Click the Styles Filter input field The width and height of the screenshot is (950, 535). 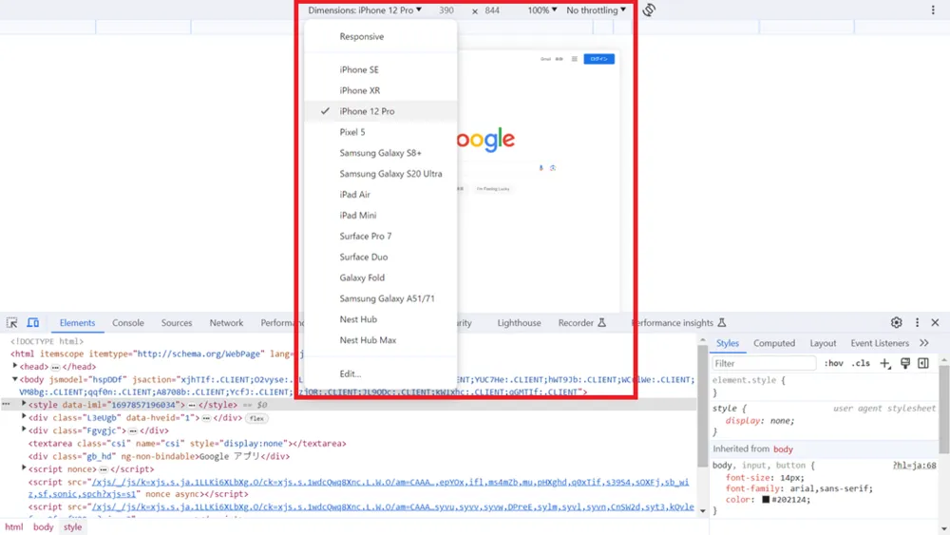(x=764, y=364)
